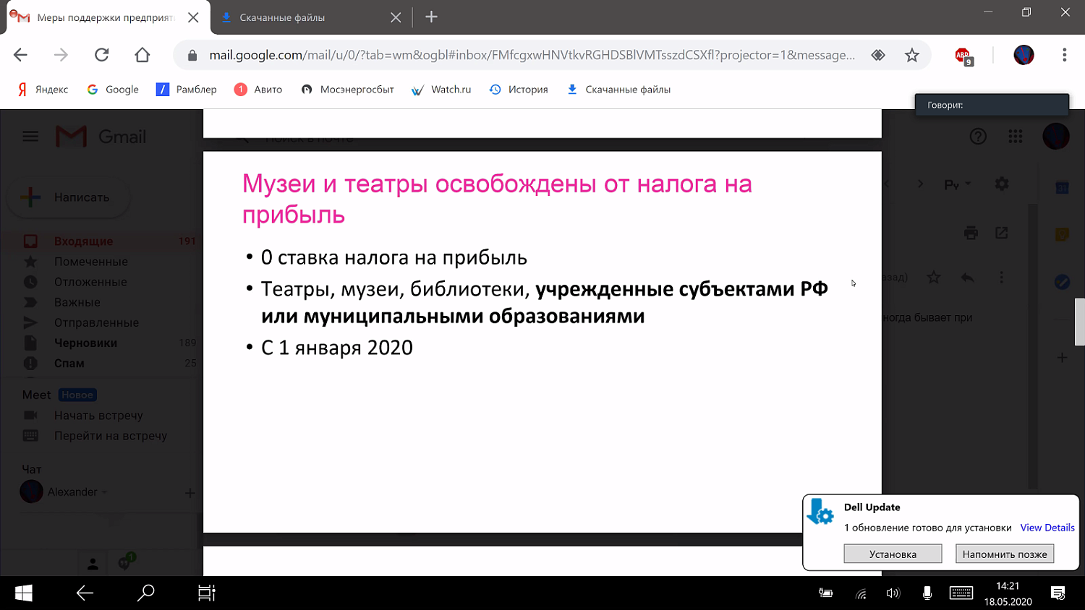Image resolution: width=1085 pixels, height=610 pixels.
Task: Open Windows Task View
Action: 207,593
